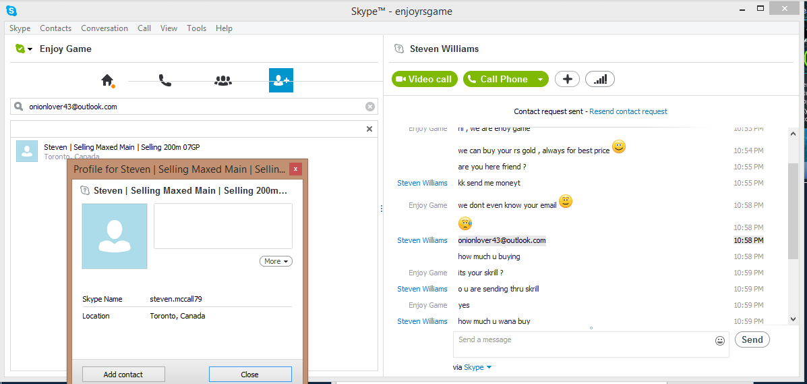Click the profile dialog status question icon
807x384 pixels.
[x=85, y=191]
